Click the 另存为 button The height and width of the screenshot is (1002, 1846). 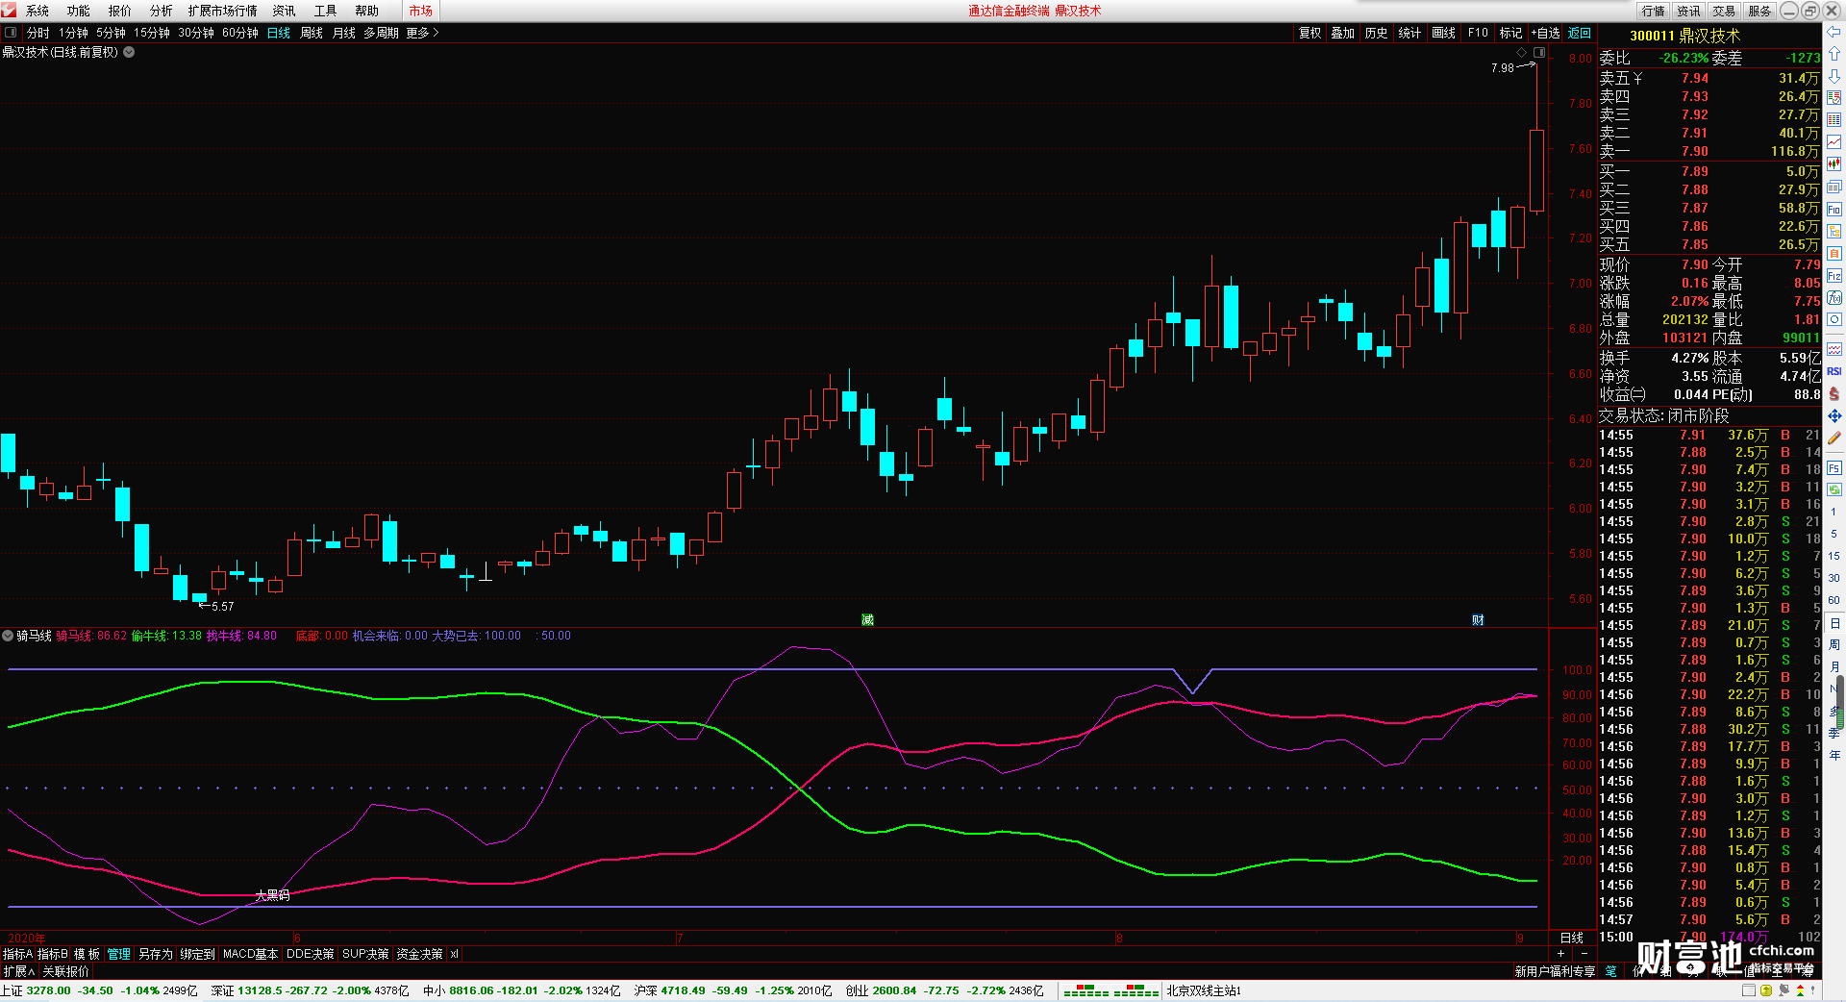pyautogui.click(x=156, y=954)
